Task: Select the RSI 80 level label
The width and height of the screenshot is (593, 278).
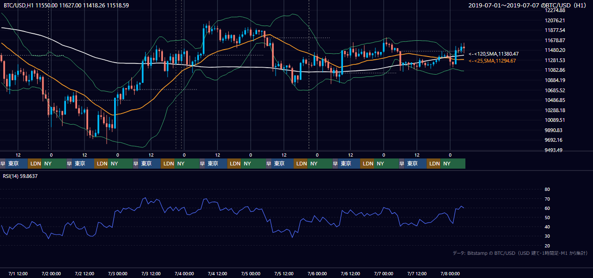Action: coord(547,190)
